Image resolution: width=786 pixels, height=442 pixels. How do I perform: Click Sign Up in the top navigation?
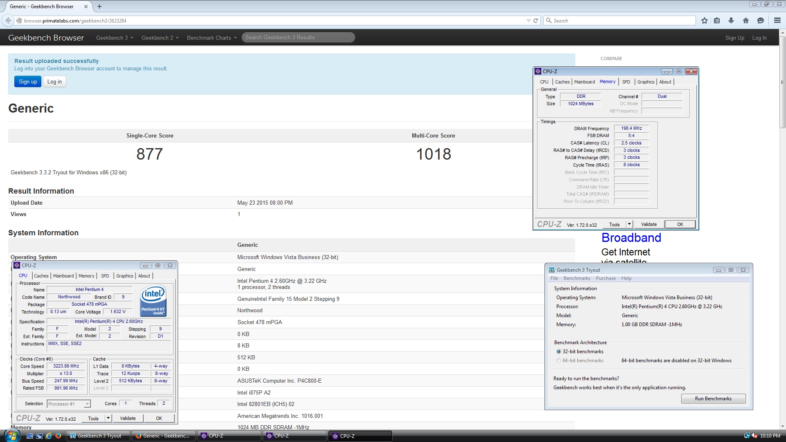(x=734, y=38)
